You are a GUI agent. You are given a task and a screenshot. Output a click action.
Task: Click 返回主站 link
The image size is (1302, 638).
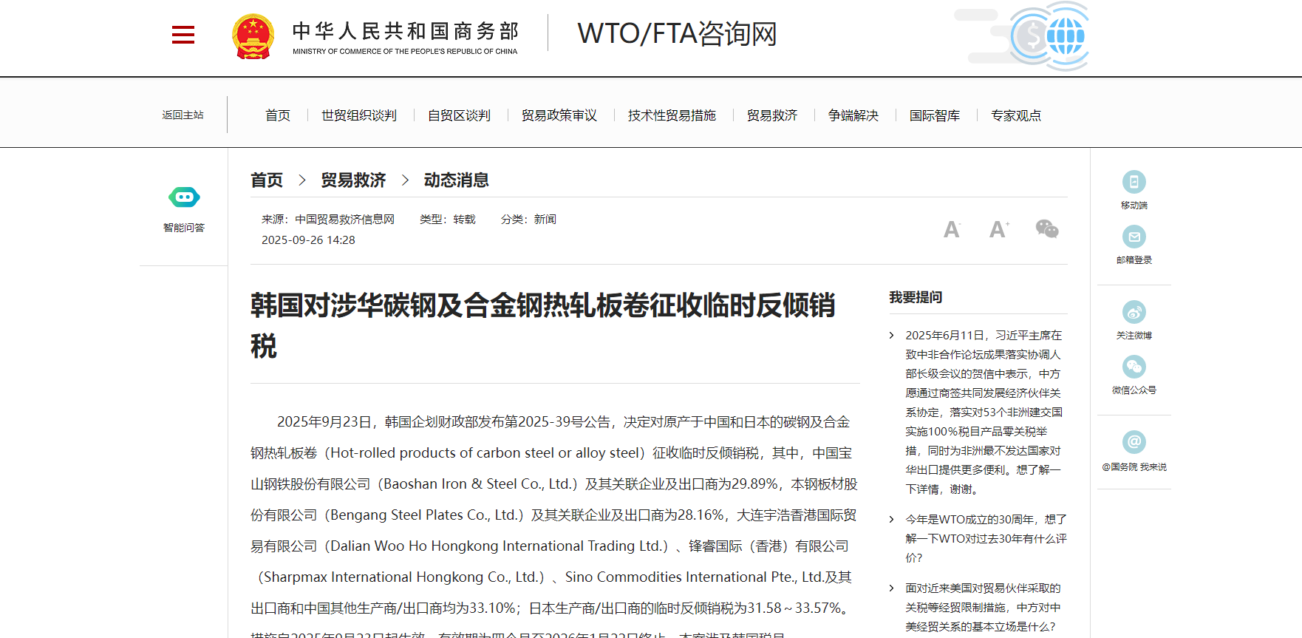[x=183, y=115]
